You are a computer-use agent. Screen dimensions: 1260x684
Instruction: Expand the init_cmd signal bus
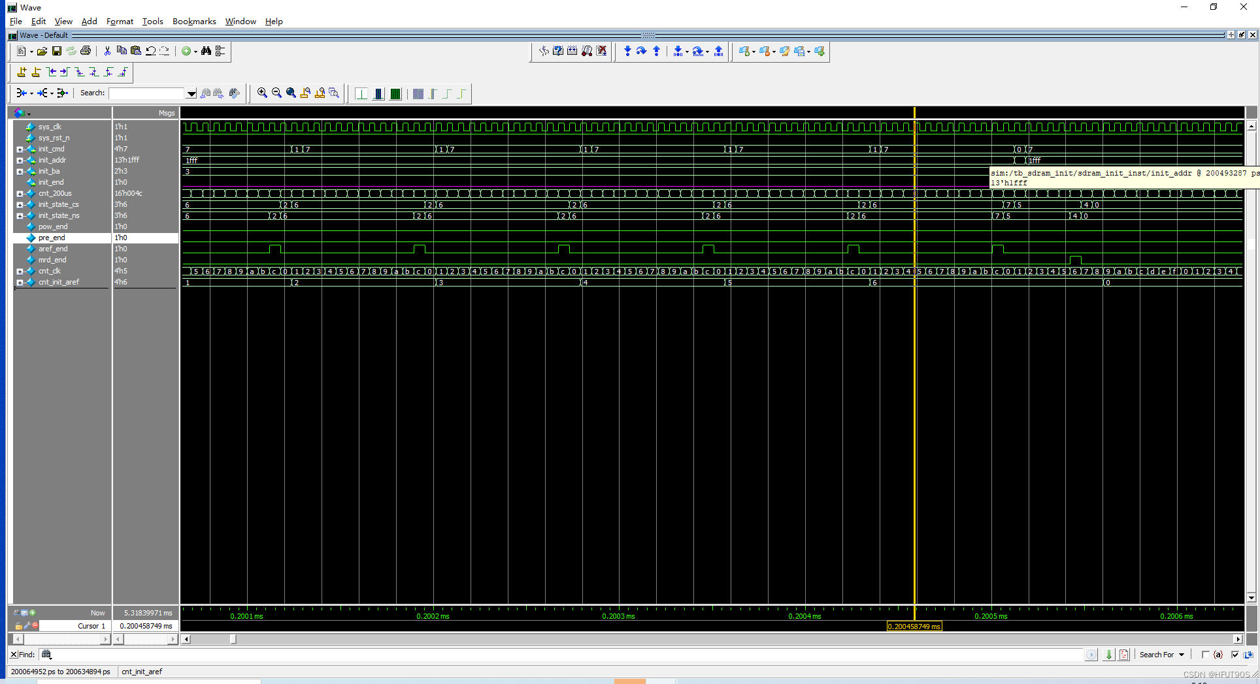click(x=20, y=149)
